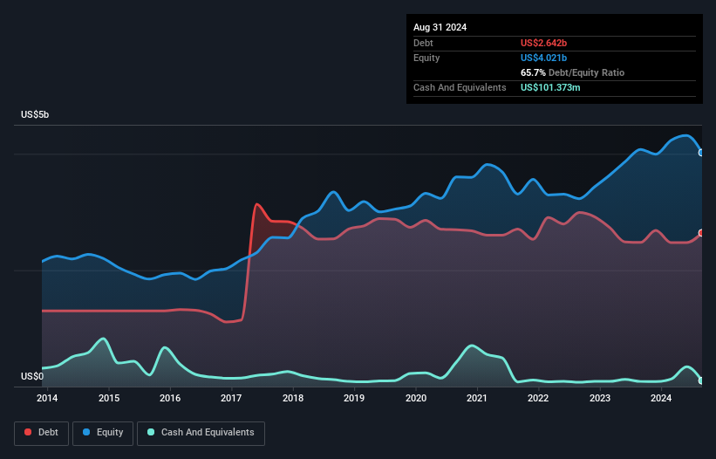Select the 2019 x-axis label
The width and height of the screenshot is (716, 459).
coord(354,398)
